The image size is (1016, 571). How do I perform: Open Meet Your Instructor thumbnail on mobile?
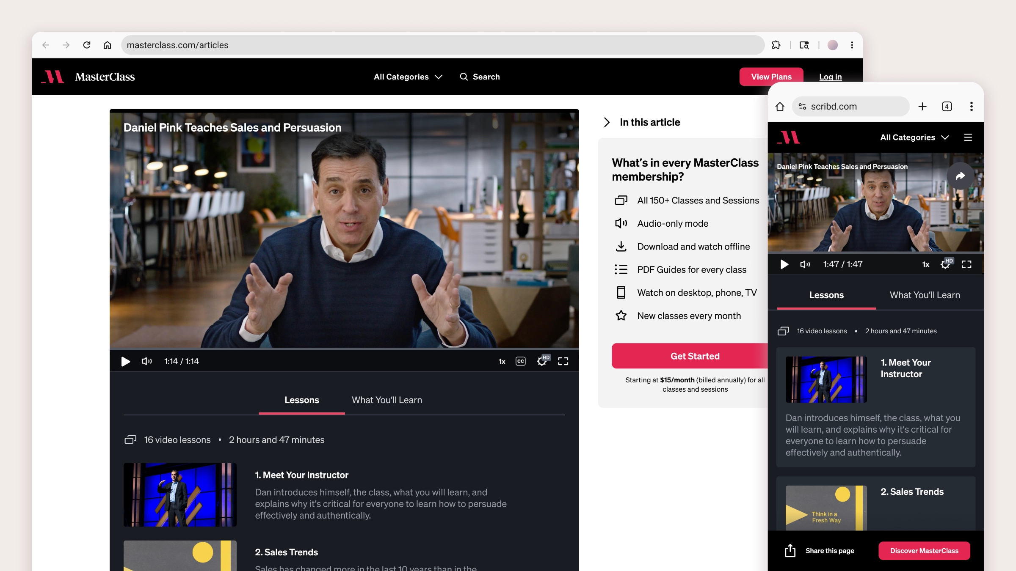pos(826,379)
